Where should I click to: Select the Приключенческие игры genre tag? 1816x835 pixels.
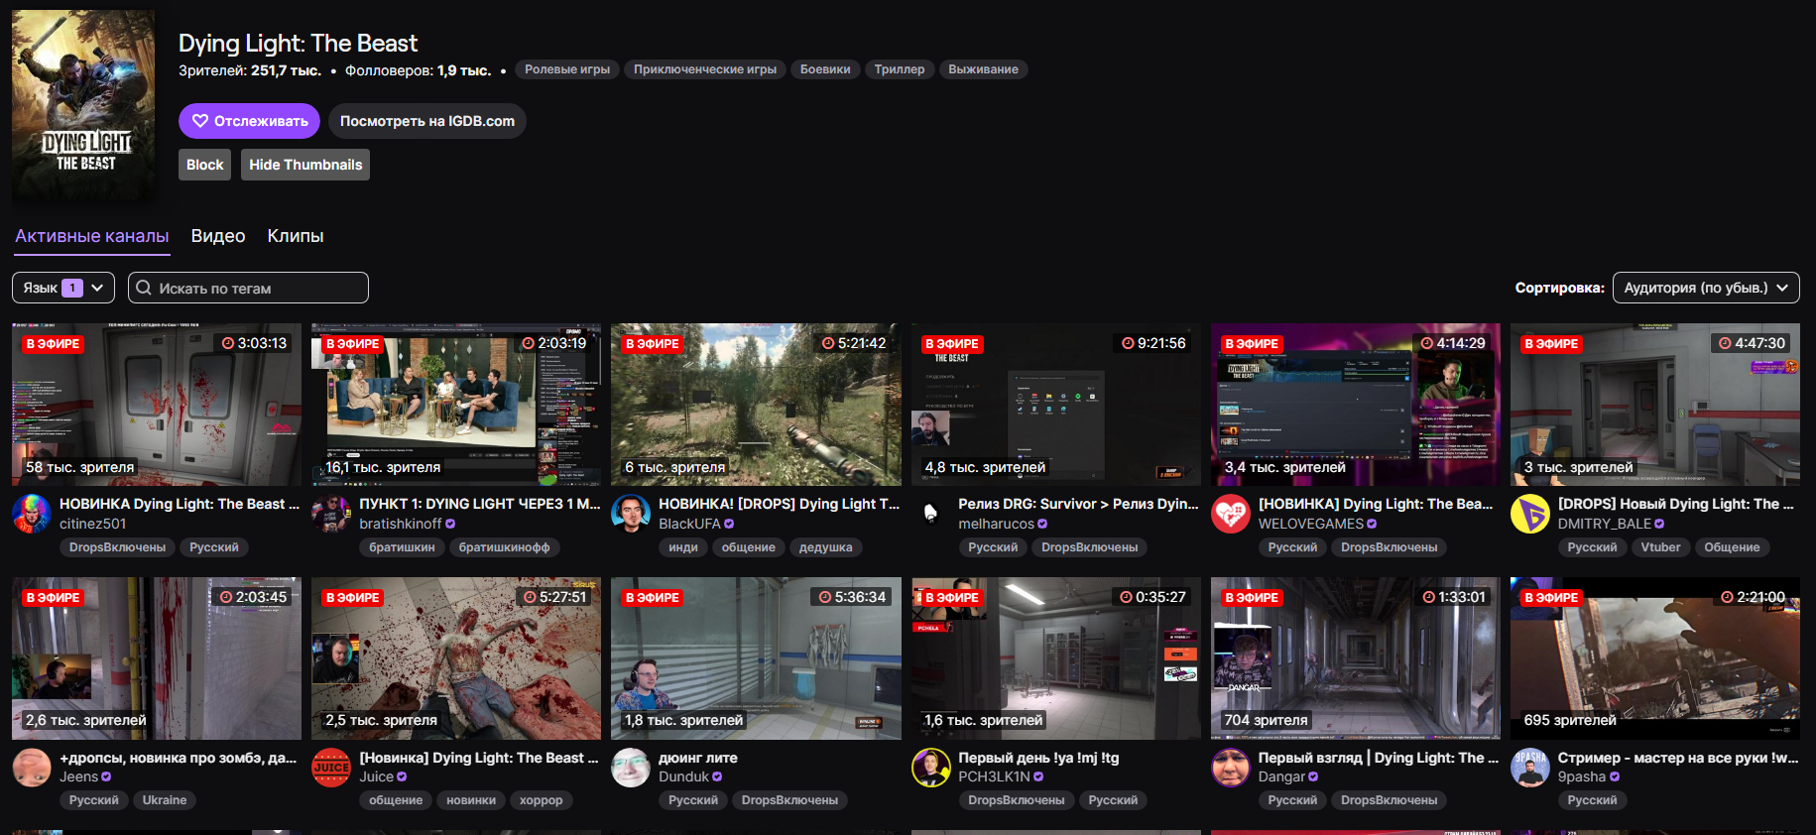point(705,69)
